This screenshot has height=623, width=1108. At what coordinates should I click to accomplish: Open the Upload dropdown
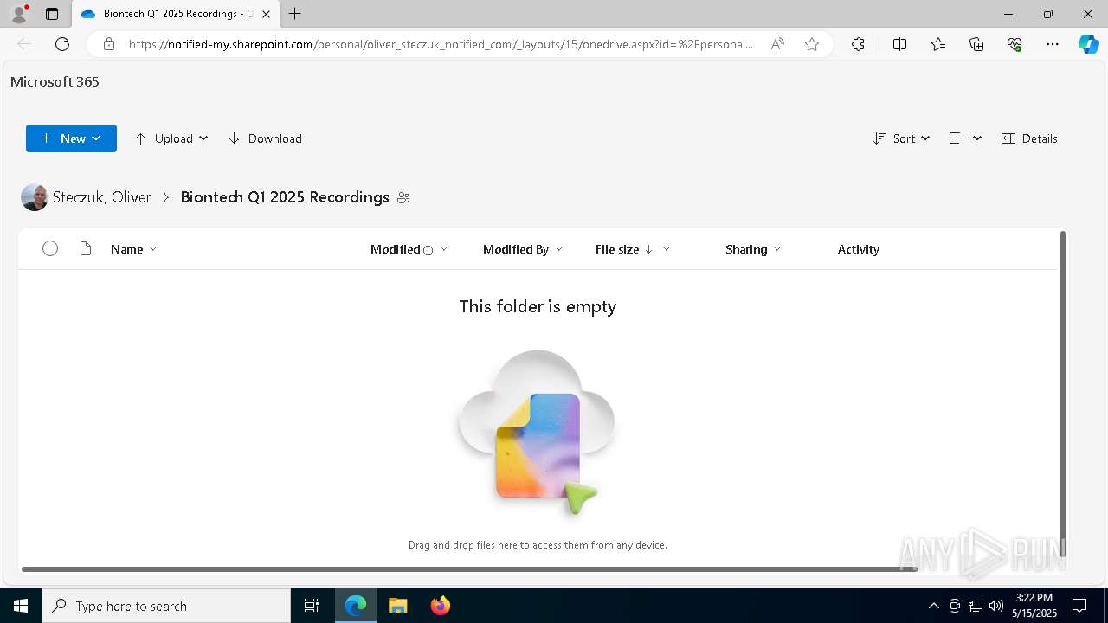[171, 138]
